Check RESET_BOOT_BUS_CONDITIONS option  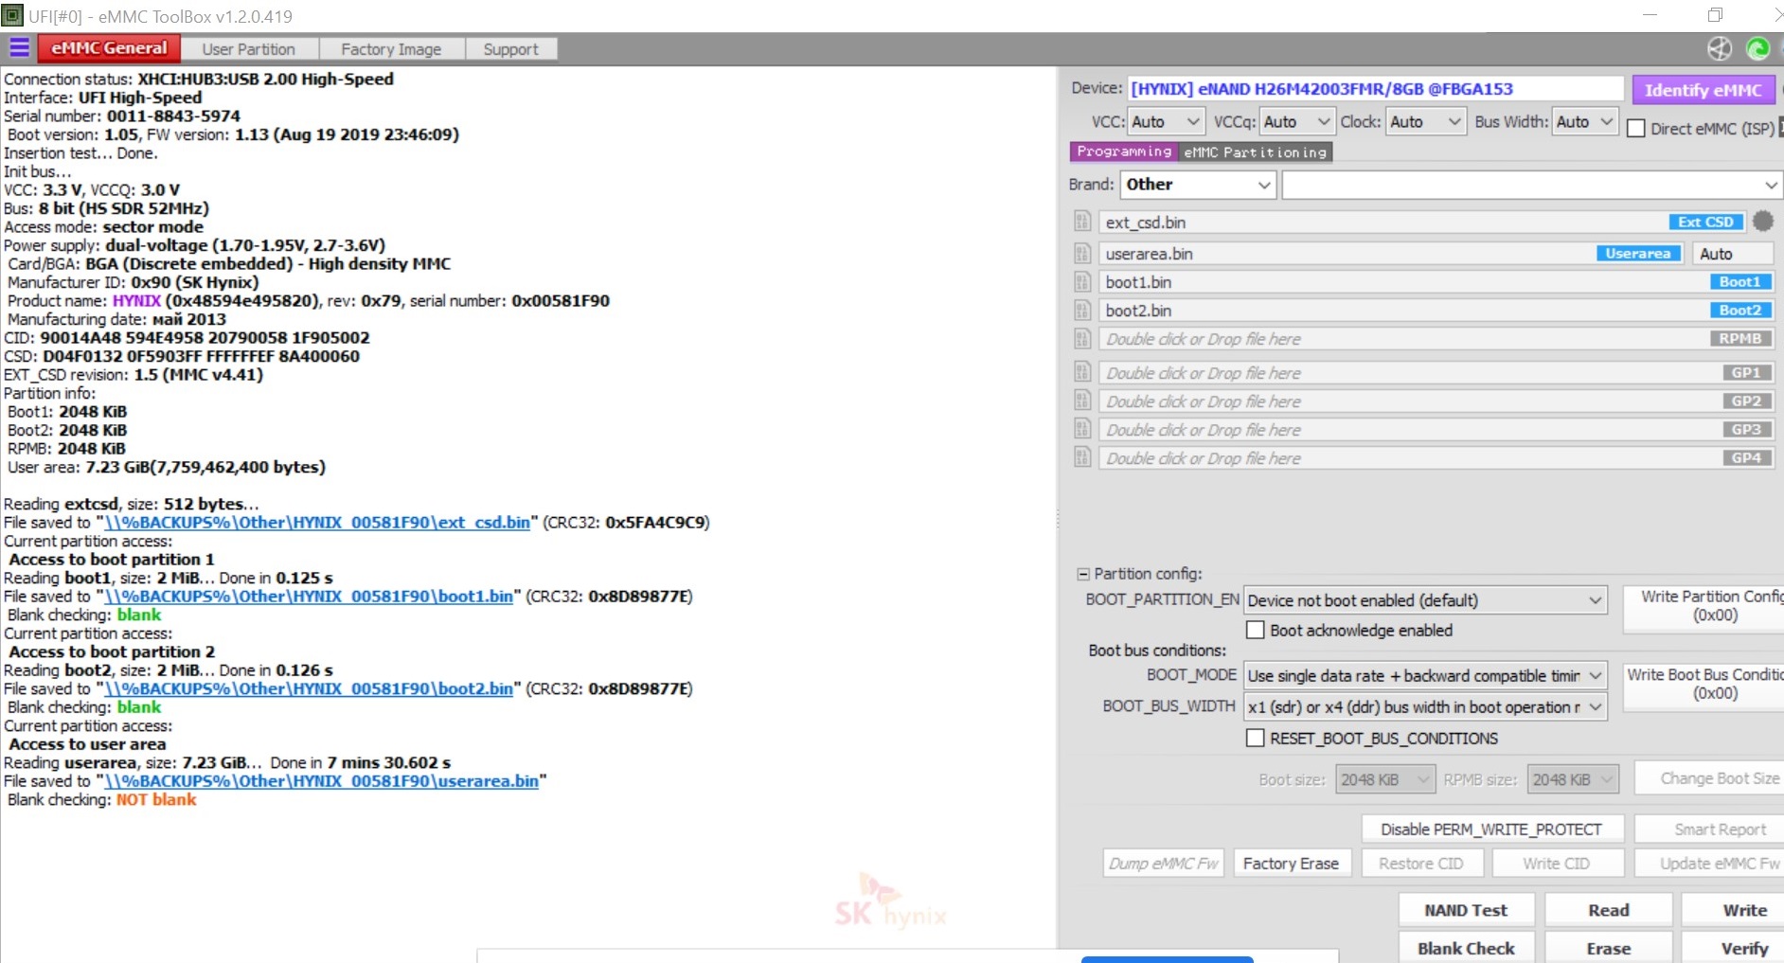click(1256, 738)
